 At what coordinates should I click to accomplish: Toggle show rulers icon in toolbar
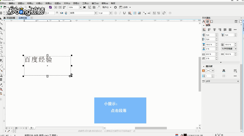[90, 7]
